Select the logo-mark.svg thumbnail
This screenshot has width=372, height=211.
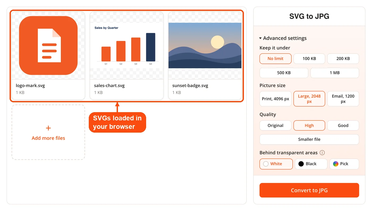click(48, 45)
